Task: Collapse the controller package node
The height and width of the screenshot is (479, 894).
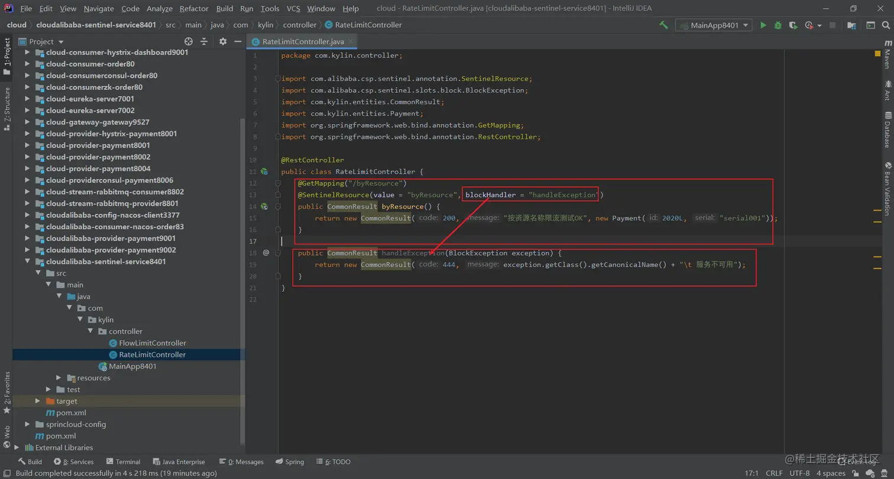Action: click(90, 331)
